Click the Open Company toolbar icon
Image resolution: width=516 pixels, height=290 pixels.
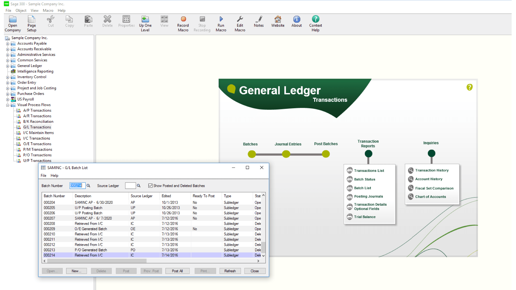(12, 19)
